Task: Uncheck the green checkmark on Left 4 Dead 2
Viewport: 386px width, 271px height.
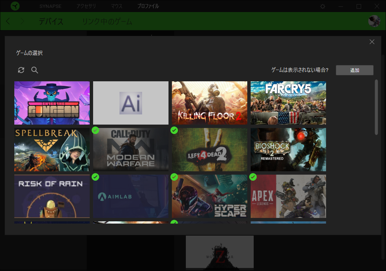Action: point(174,130)
